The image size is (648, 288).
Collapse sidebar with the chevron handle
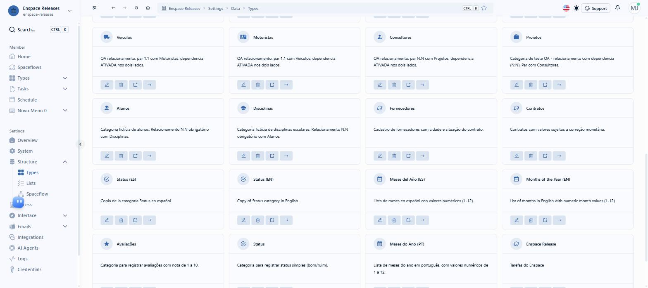pyautogui.click(x=81, y=144)
